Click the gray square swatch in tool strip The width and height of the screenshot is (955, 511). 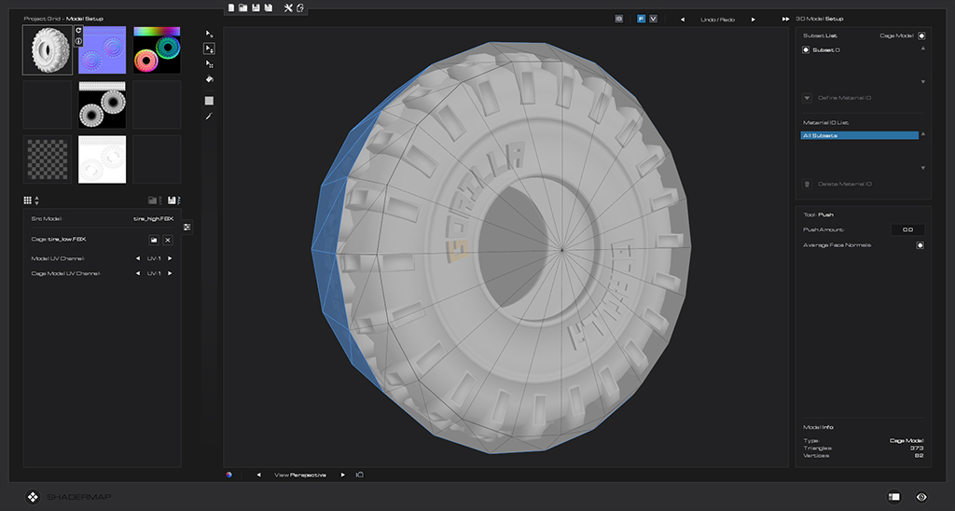[x=209, y=101]
